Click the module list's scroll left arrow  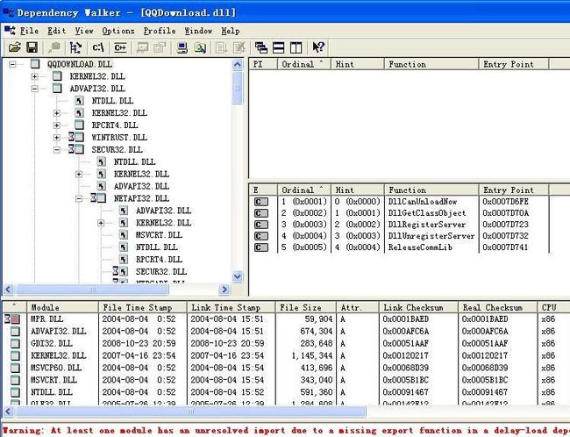click(9, 412)
